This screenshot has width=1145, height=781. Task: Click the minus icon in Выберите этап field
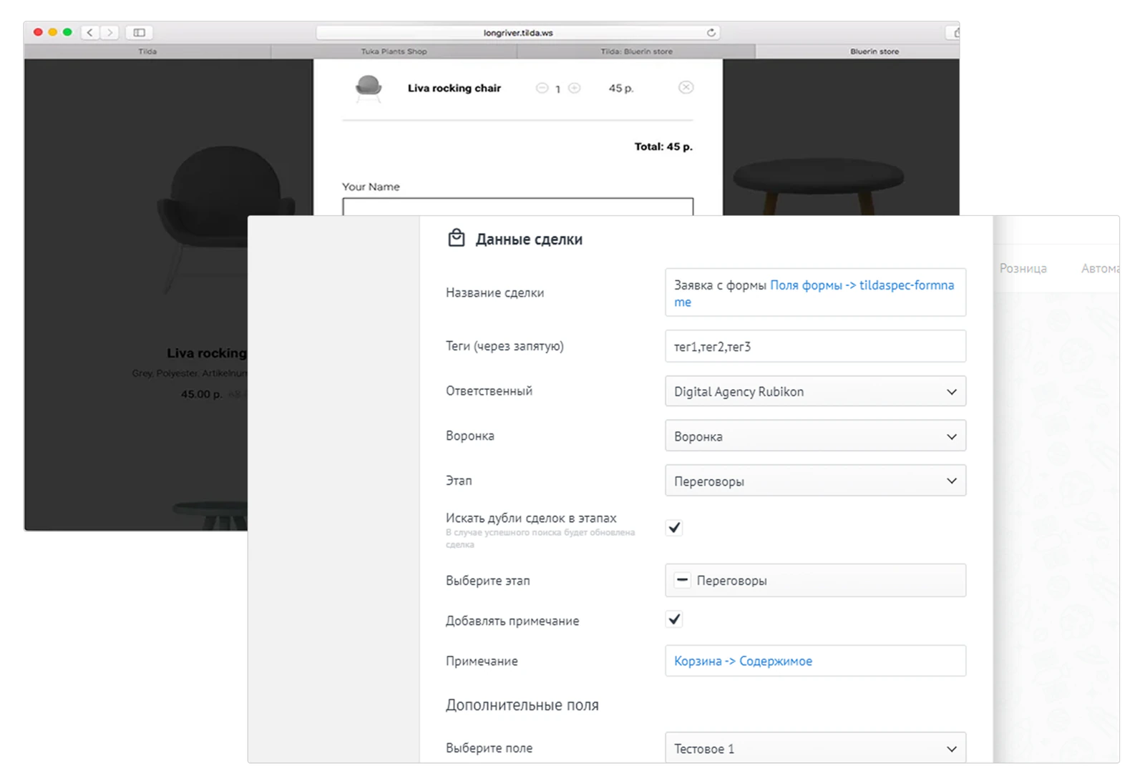(x=682, y=580)
